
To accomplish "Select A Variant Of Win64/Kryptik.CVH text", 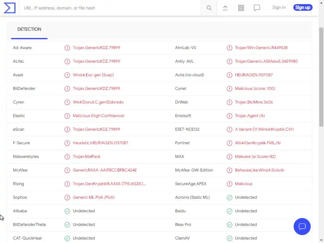I will 264,129.
